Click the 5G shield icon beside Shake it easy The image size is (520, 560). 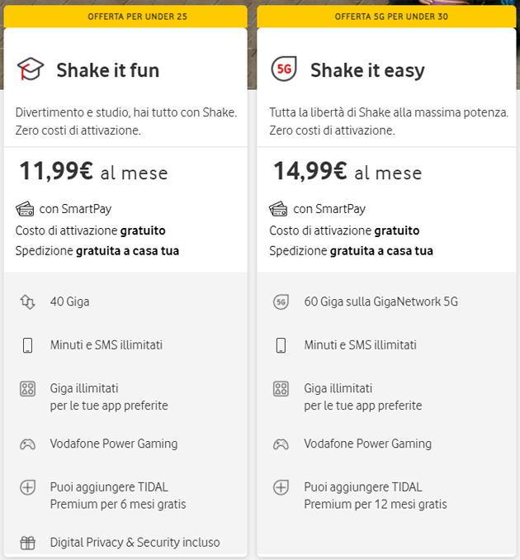coord(285,70)
